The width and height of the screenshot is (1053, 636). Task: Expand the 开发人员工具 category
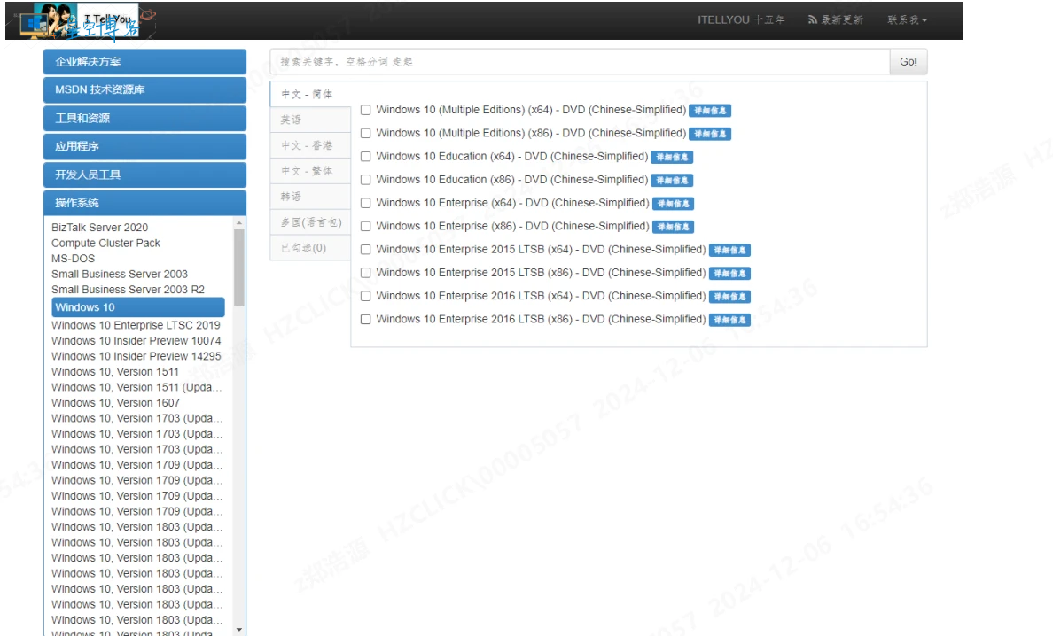(145, 175)
